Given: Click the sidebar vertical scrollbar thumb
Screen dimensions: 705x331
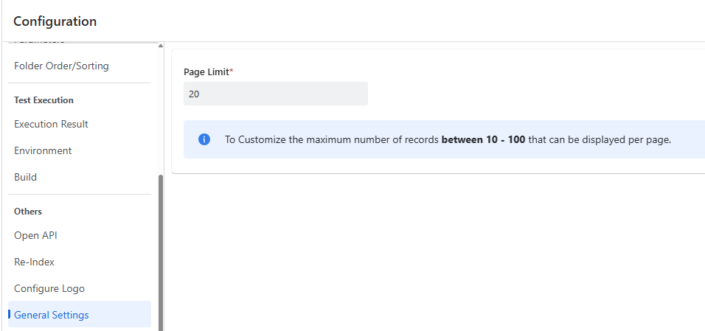Looking at the screenshot, I should coord(161,251).
